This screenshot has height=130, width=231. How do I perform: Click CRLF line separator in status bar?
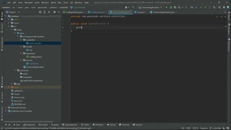(188, 128)
